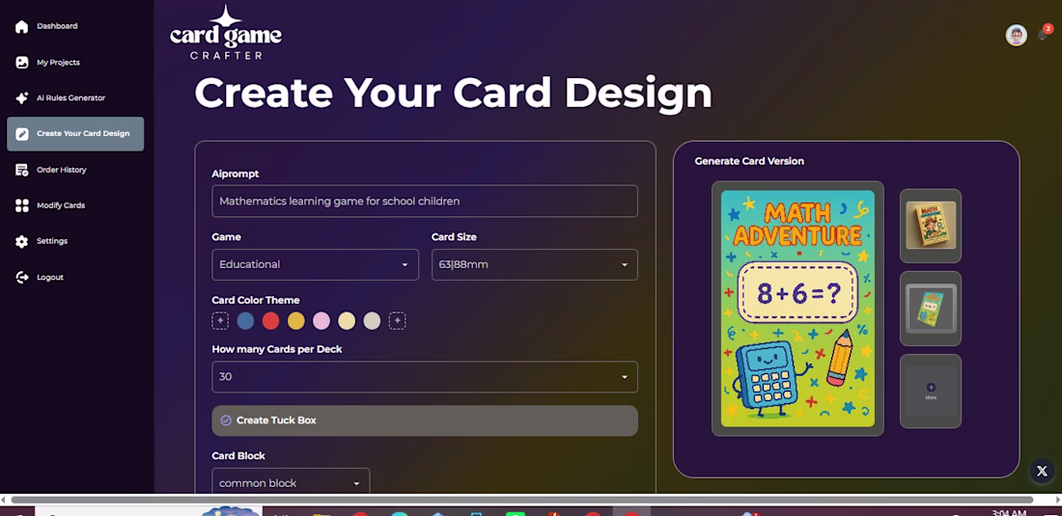
Task: Click the Card Game Crafter logo
Action: pos(226,33)
